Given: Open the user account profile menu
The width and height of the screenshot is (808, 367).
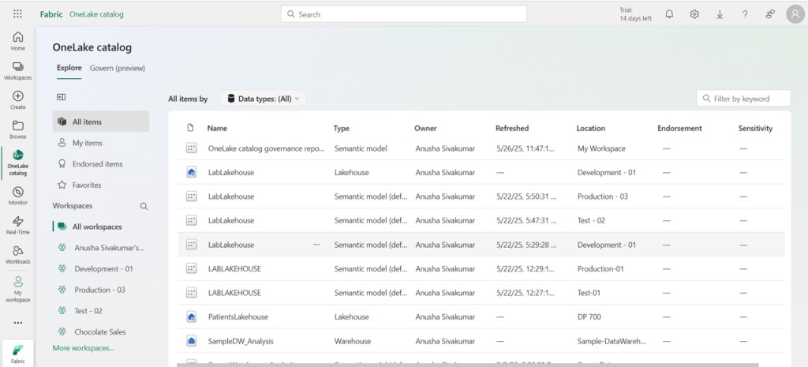Looking at the screenshot, I should (795, 14).
